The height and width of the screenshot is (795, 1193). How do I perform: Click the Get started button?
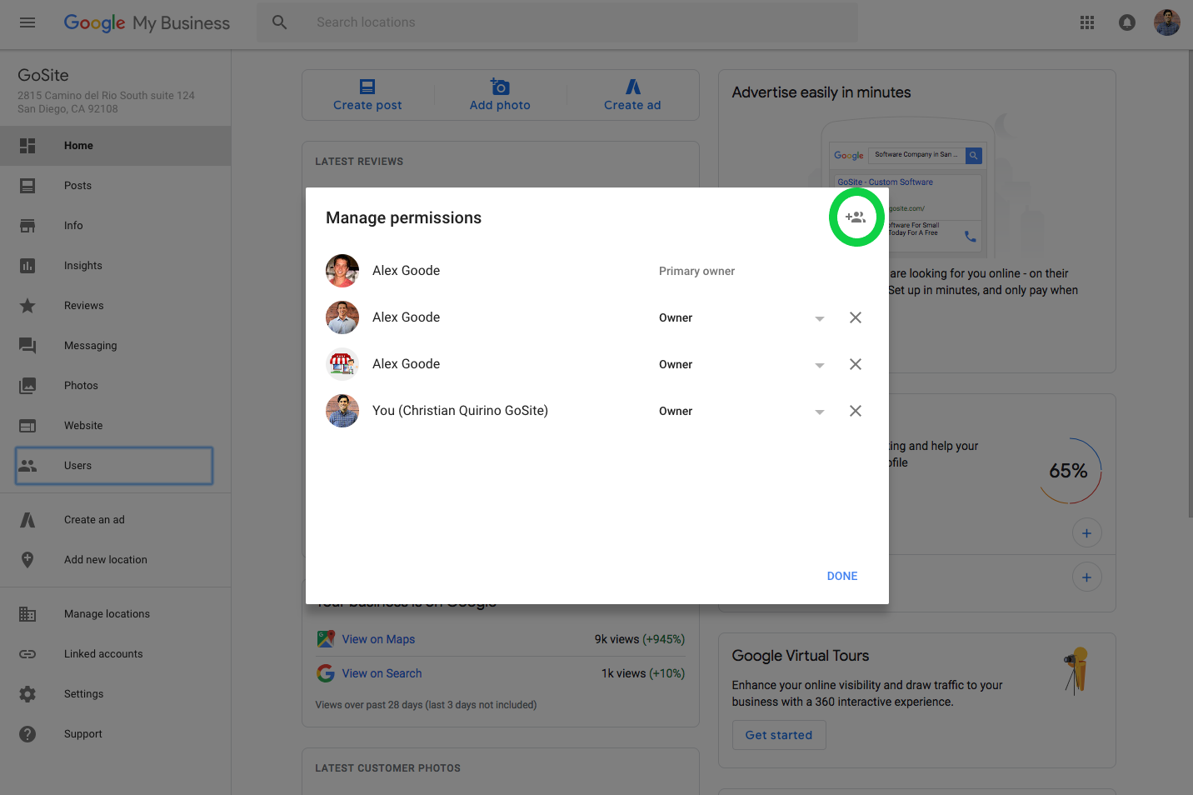coord(779,735)
